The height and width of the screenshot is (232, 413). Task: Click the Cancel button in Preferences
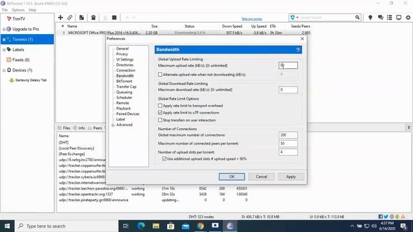261,177
